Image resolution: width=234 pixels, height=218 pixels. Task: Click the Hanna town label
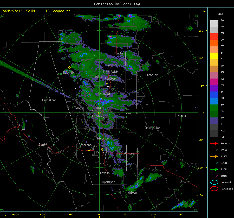click(182, 116)
